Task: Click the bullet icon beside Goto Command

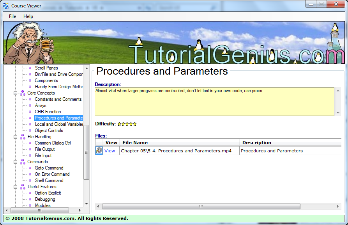Action: 30,168
